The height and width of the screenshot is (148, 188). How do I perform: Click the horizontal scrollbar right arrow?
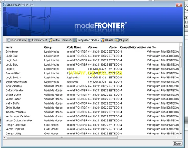(177, 137)
